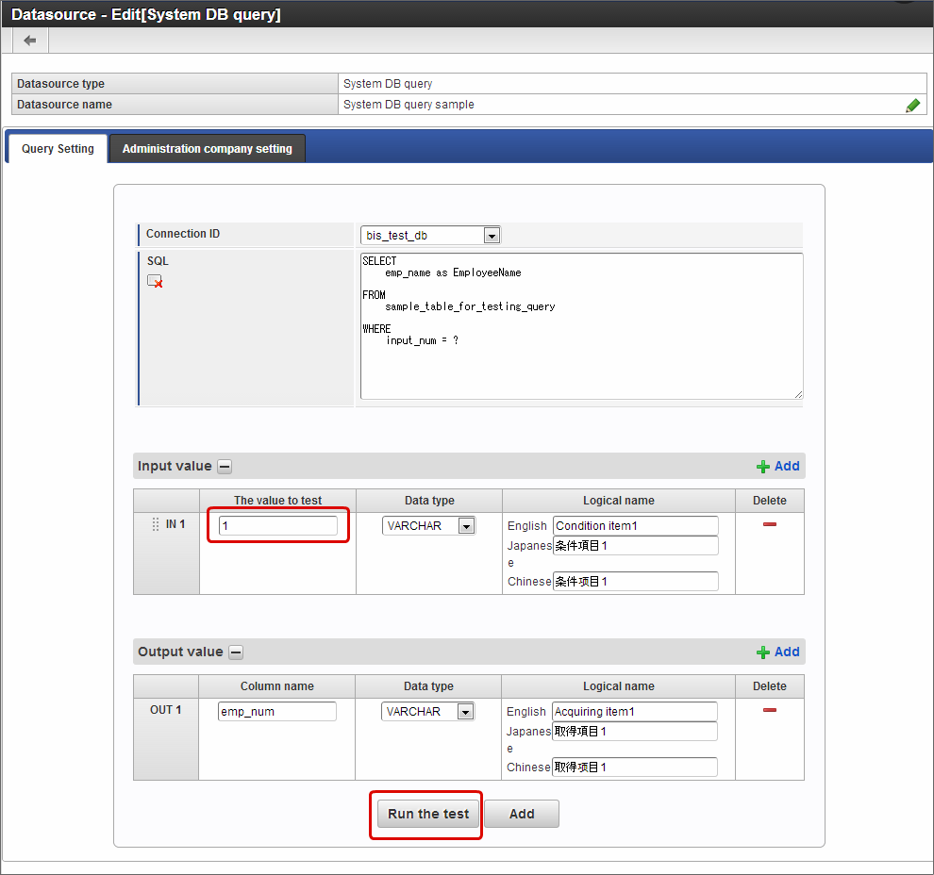
Task: Click the Column name header in Output table
Action: click(x=277, y=686)
